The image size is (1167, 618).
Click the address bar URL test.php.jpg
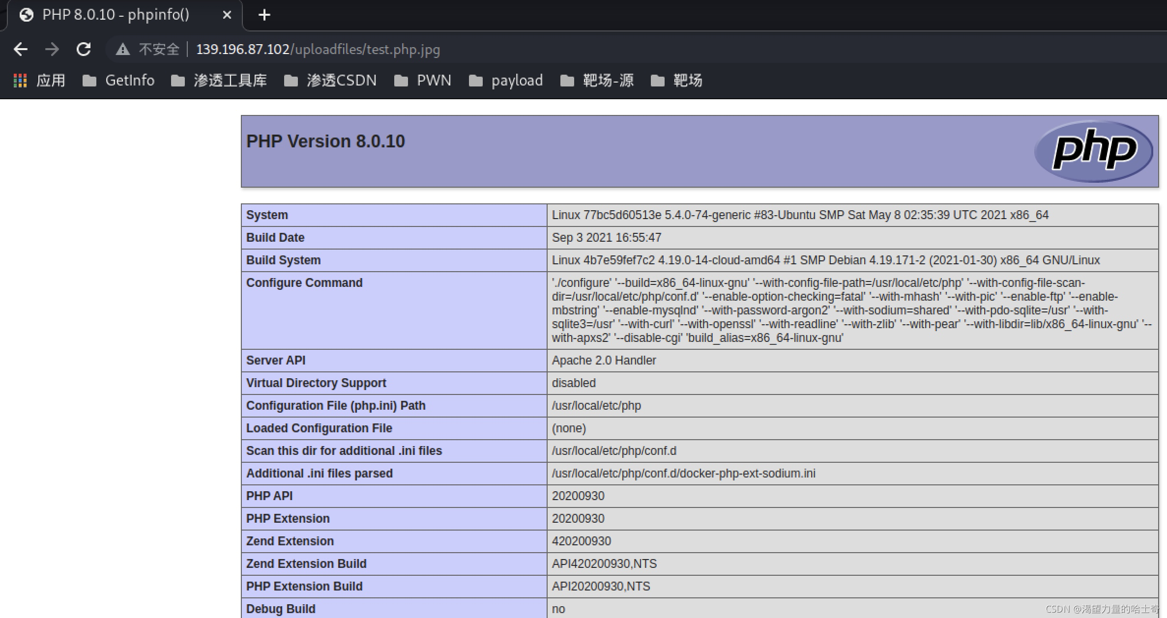pos(318,50)
